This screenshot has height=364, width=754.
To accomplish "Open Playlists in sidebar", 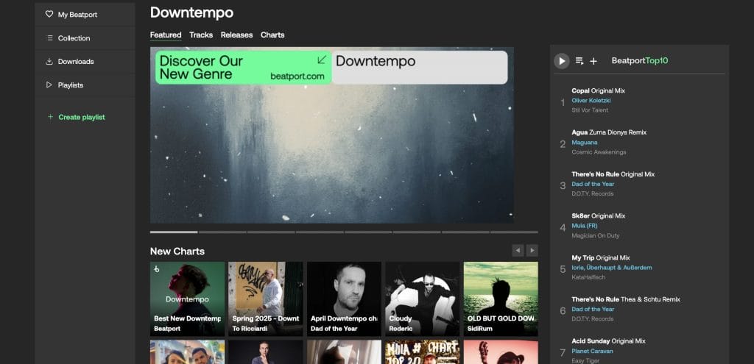I will pyautogui.click(x=85, y=85).
